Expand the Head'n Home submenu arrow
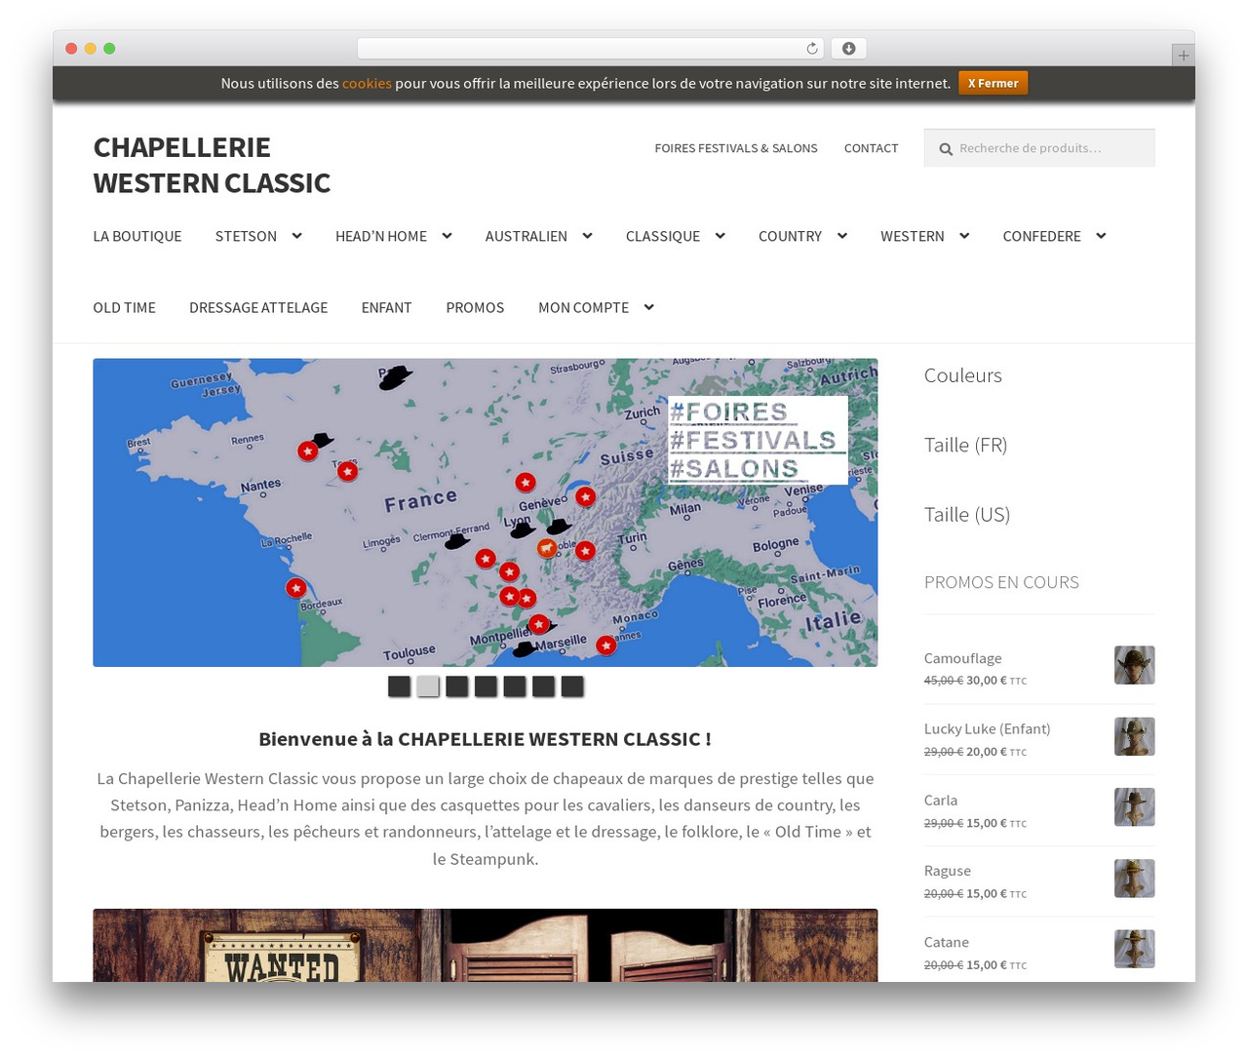The height and width of the screenshot is (1057, 1248). pos(447,236)
